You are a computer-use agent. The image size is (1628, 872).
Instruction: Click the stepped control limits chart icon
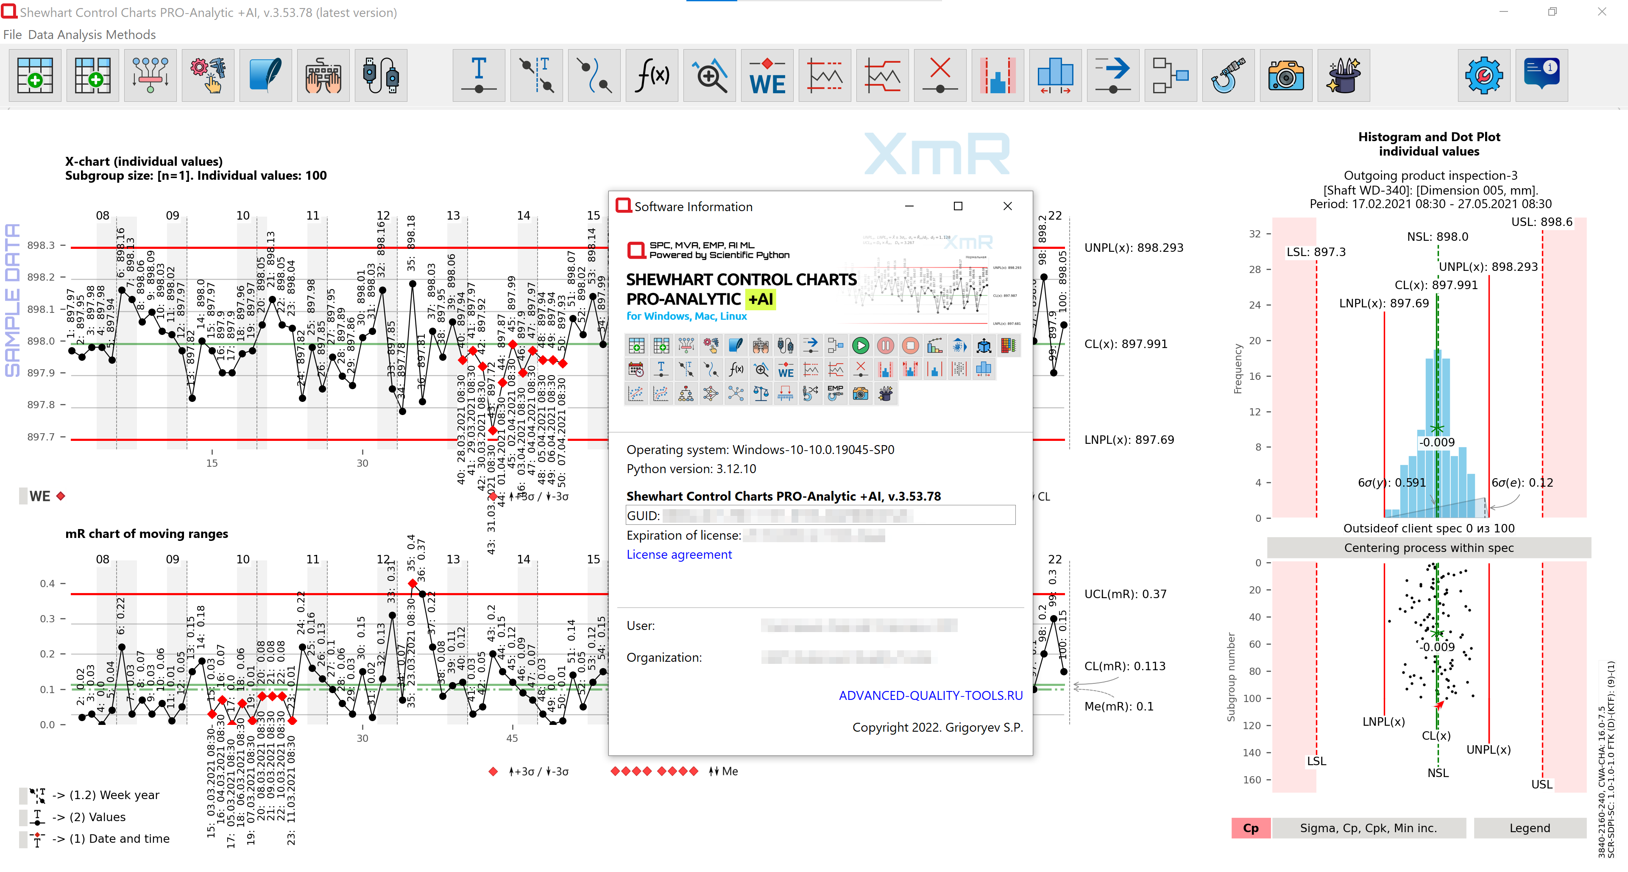coord(882,76)
